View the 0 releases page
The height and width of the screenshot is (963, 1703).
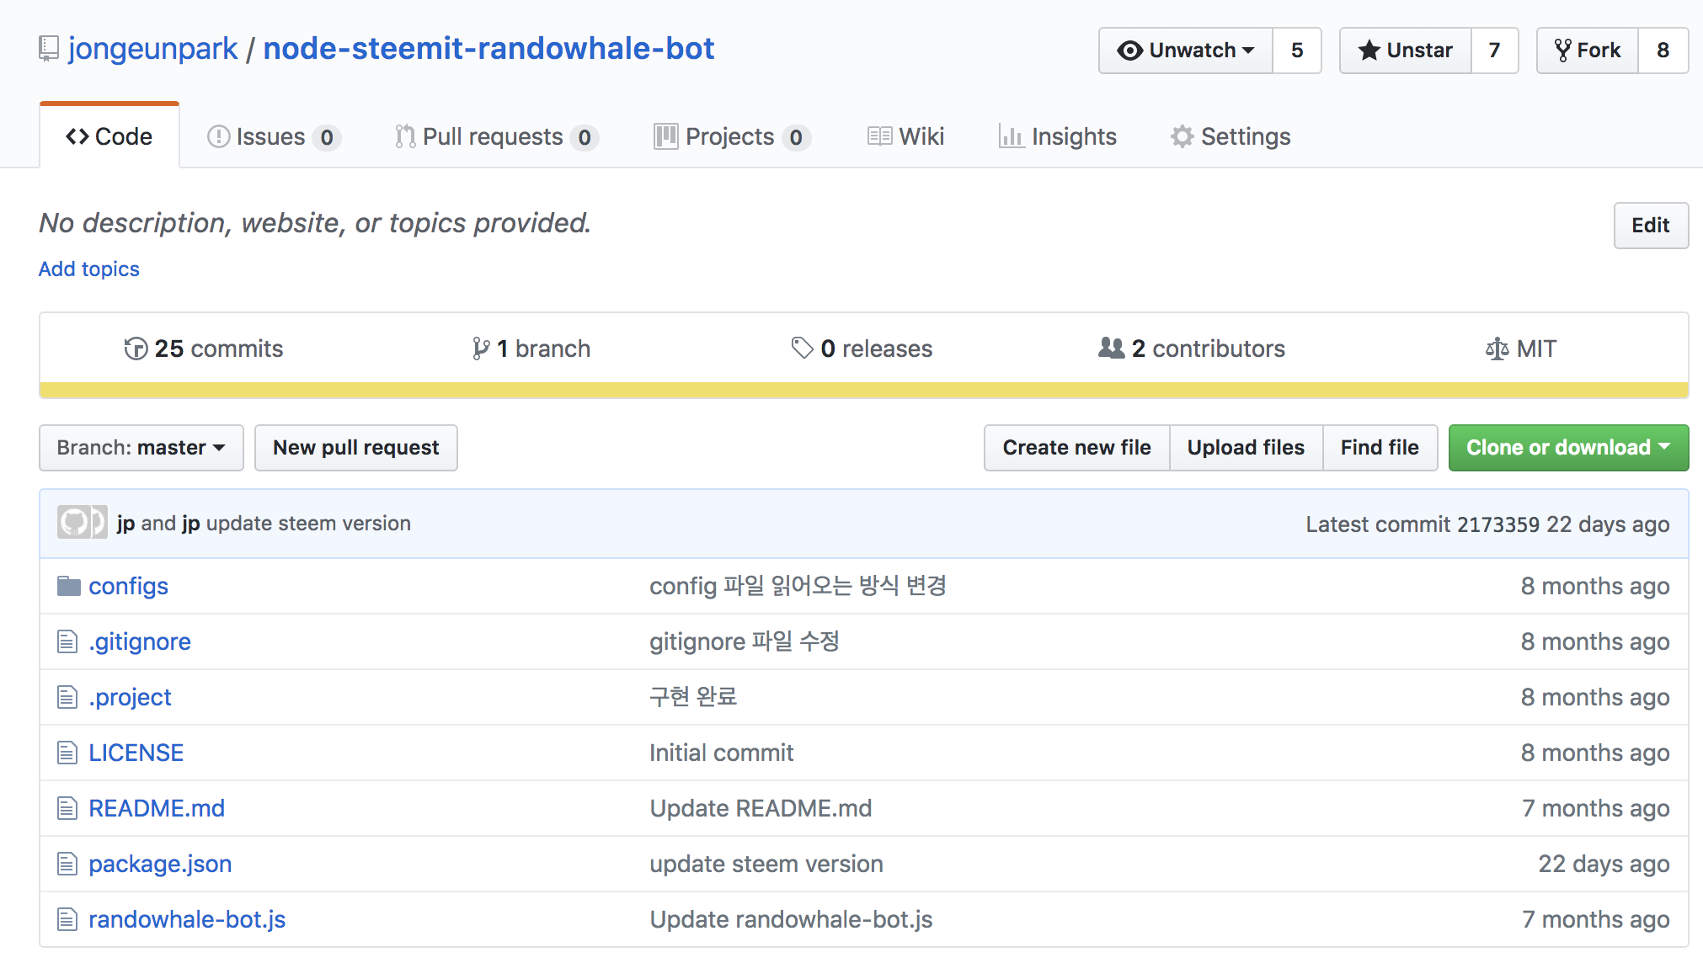click(862, 348)
